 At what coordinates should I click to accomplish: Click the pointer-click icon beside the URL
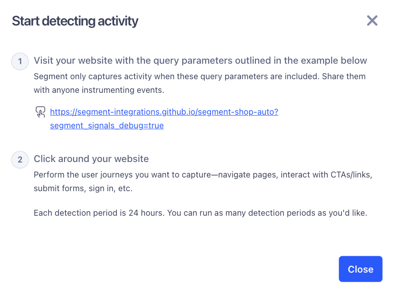(40, 112)
